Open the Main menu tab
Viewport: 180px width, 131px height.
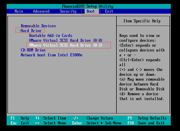click(x=19, y=11)
